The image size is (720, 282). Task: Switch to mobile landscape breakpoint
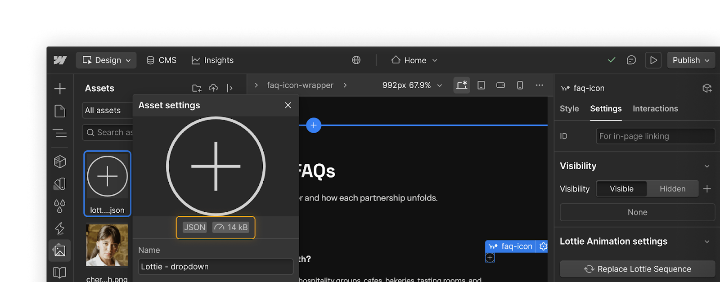pyautogui.click(x=500, y=85)
